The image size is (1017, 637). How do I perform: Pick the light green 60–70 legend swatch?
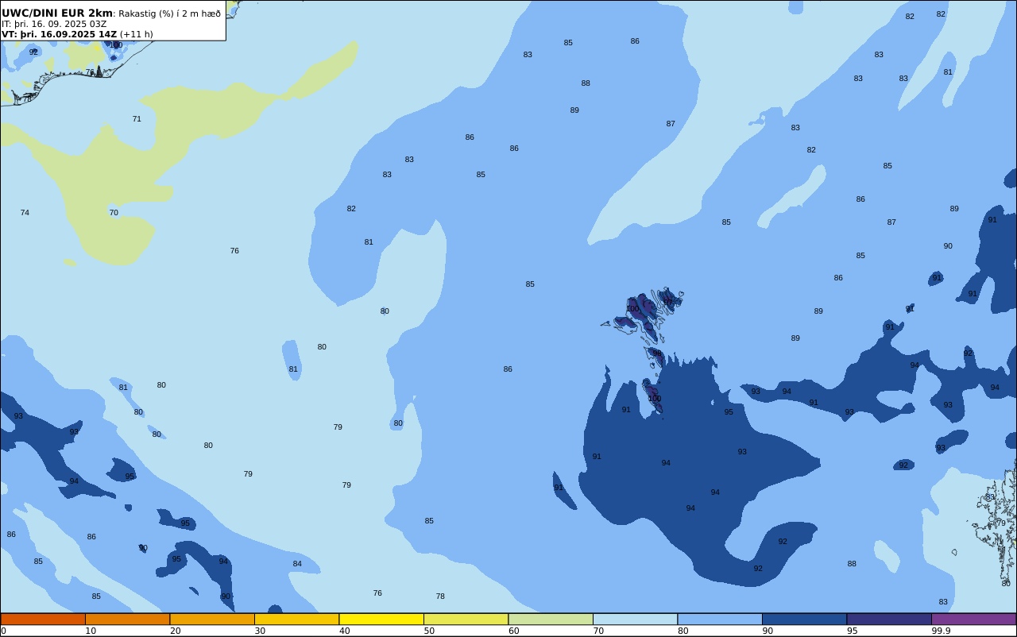point(551,619)
